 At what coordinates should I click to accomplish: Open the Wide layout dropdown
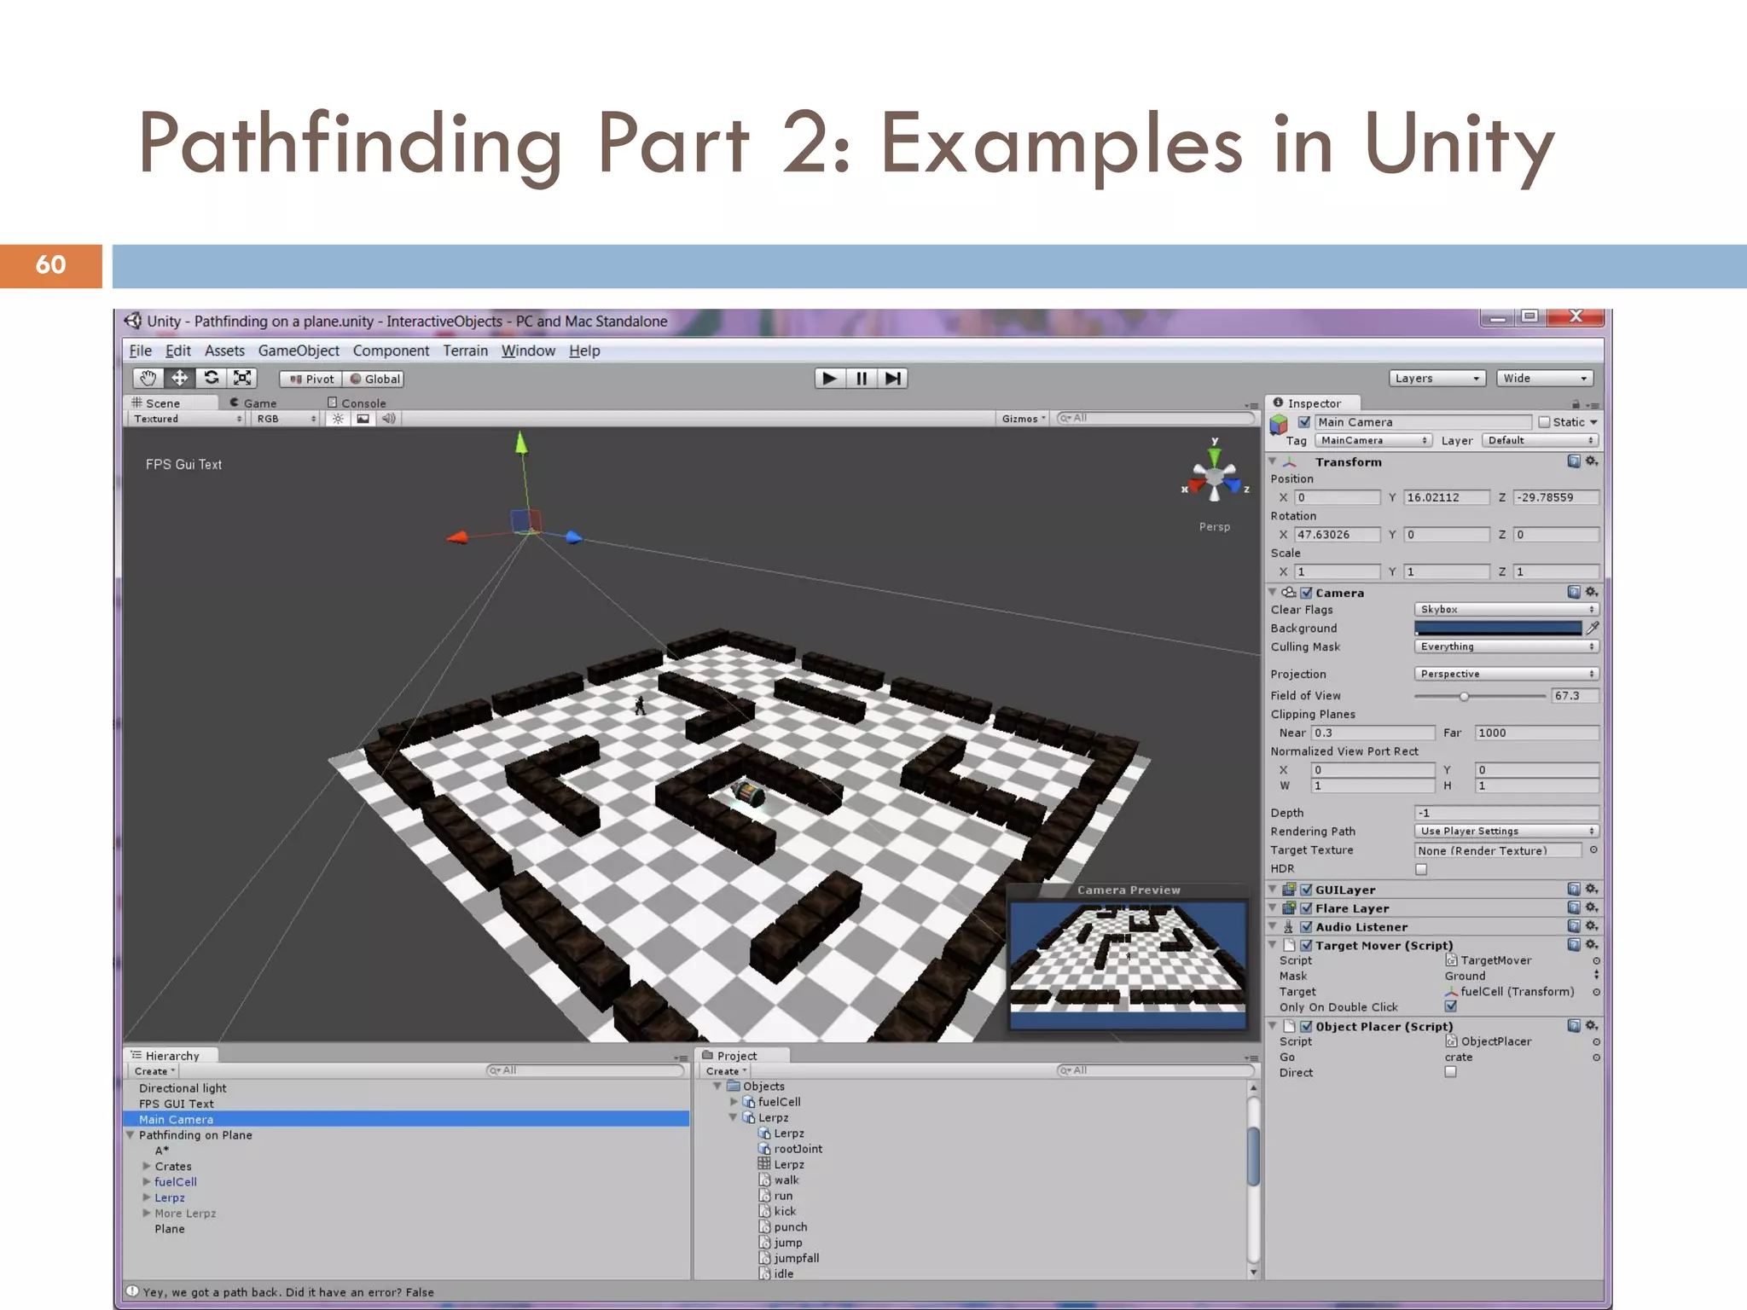(x=1545, y=379)
